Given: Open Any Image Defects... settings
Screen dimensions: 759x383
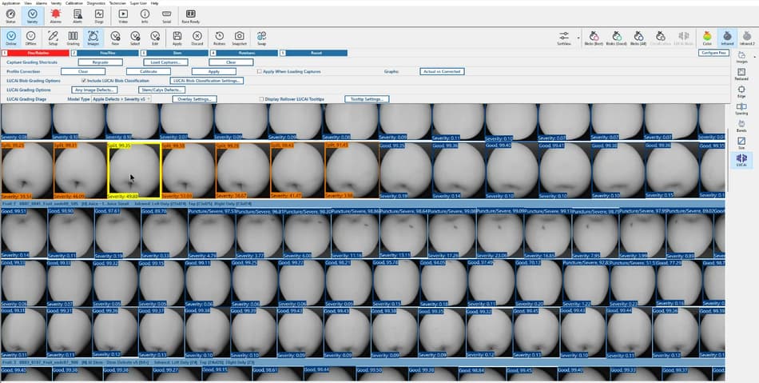Looking at the screenshot, I should tap(94, 90).
